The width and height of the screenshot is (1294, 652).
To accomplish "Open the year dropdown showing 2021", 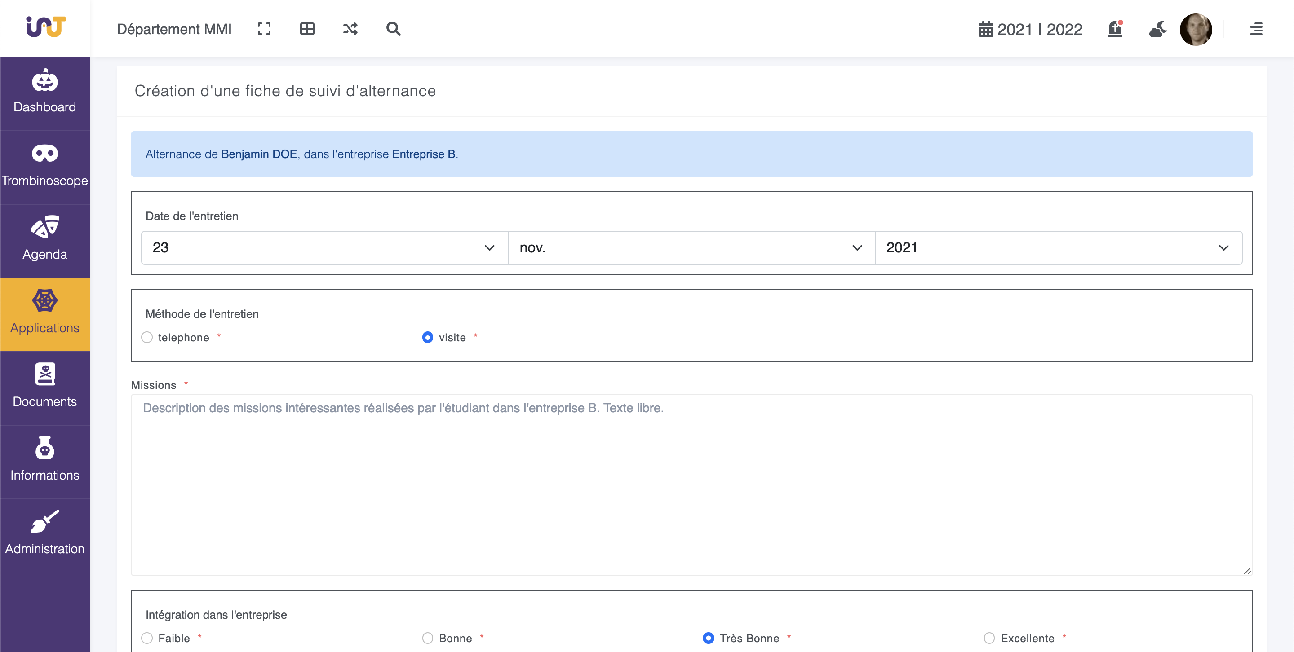I will click(x=1058, y=247).
